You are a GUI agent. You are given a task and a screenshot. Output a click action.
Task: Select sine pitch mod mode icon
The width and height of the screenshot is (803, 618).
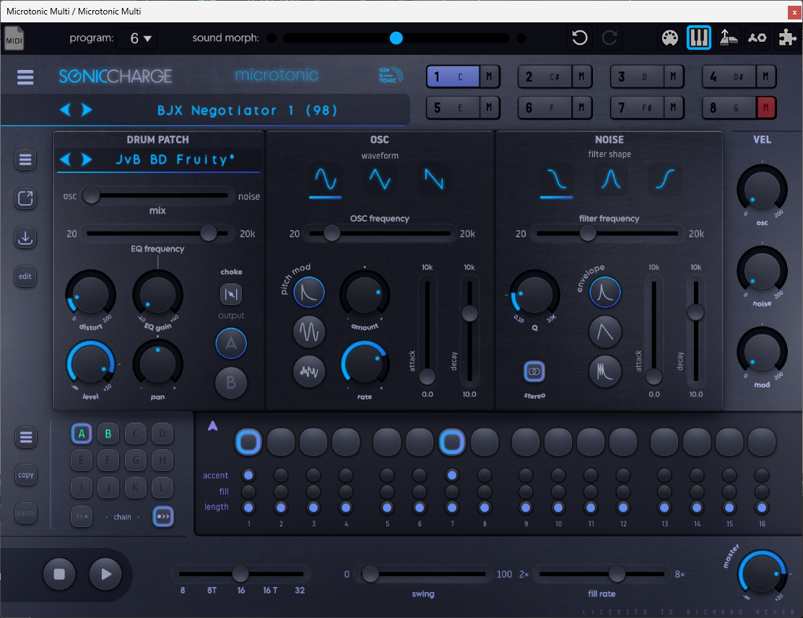click(x=309, y=332)
